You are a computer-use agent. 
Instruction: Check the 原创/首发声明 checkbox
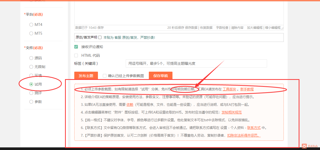click(100, 37)
